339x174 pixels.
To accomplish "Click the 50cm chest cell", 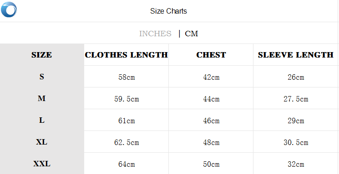I will coord(211,164).
